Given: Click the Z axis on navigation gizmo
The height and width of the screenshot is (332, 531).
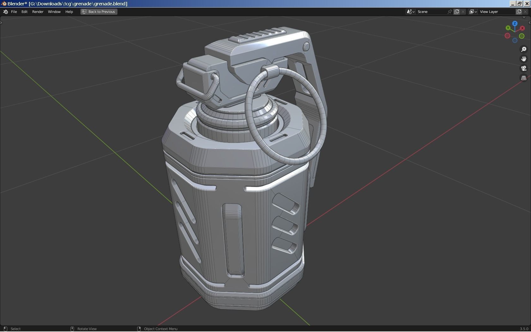Looking at the screenshot, I should pos(515,23).
